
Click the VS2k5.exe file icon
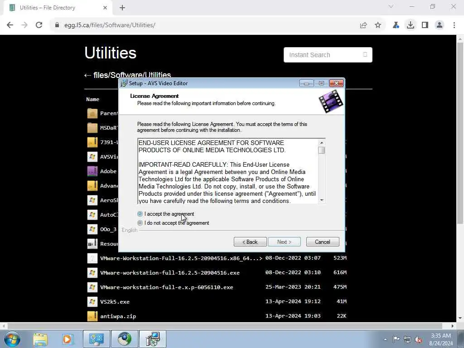pos(92,301)
